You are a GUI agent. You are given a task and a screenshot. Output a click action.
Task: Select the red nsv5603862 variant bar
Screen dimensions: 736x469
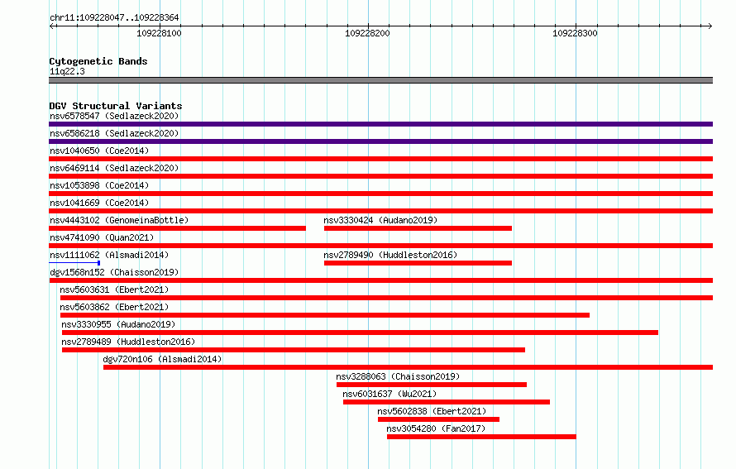(325, 315)
